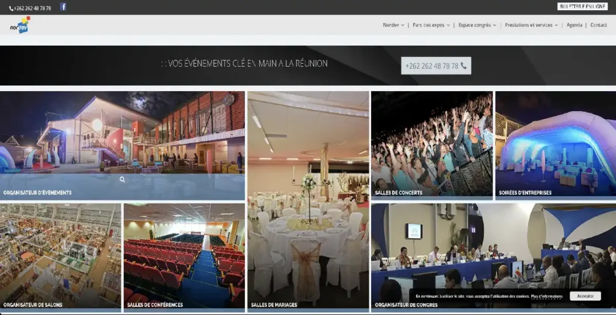Open the Contact menu item
This screenshot has height=315, width=616.
click(599, 25)
